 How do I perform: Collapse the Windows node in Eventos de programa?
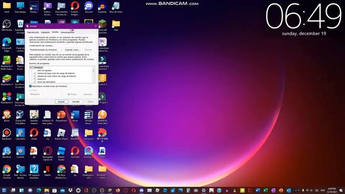coord(31,67)
